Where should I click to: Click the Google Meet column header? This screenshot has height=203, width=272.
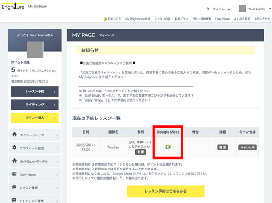(x=168, y=132)
